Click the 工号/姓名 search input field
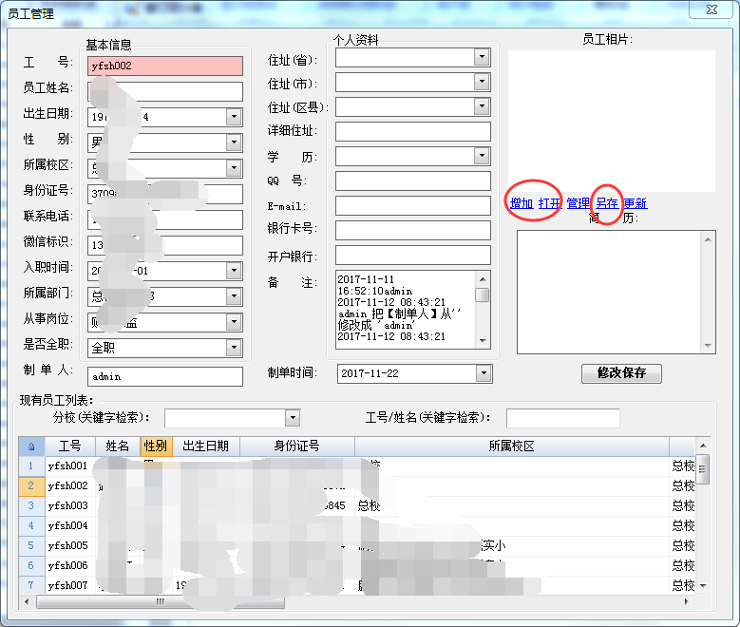Viewport: 740px width, 627px height. coord(562,418)
